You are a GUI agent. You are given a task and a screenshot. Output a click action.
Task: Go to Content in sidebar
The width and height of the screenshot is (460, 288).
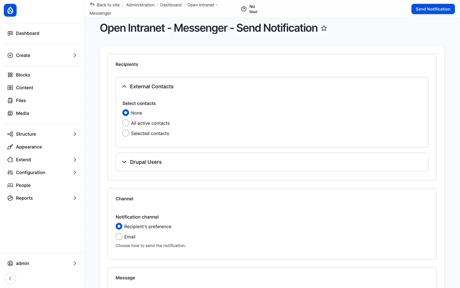(x=42, y=88)
